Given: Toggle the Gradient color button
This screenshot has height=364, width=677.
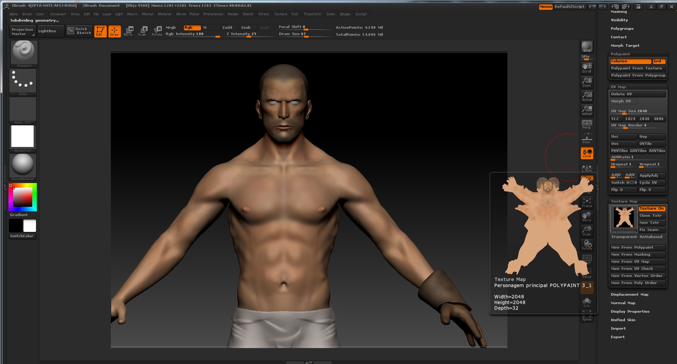Looking at the screenshot, I should point(23,215).
